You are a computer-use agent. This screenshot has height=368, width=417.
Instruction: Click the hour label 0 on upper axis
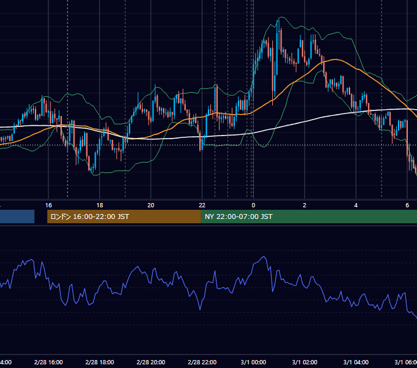(x=253, y=205)
